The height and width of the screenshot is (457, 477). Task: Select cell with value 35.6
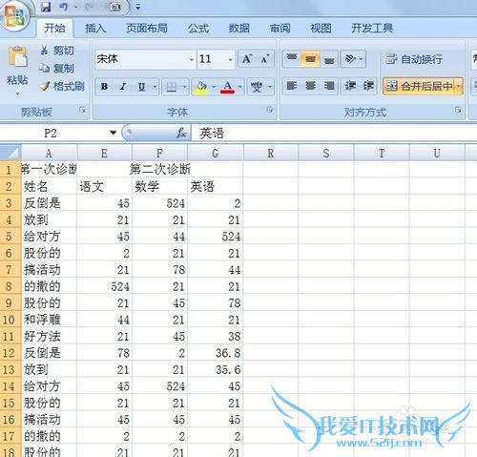215,369
